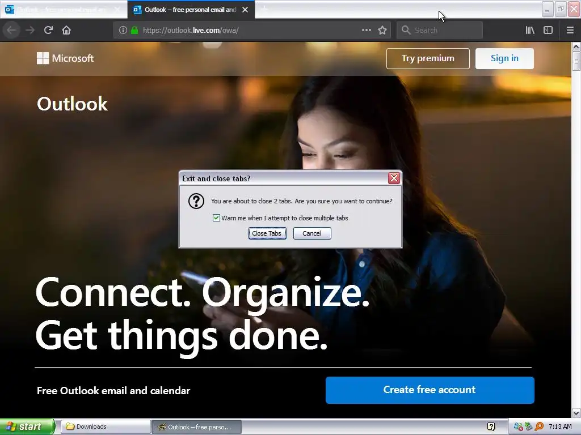581x435 pixels.
Task: Open the Windows Start menu
Action: point(27,427)
